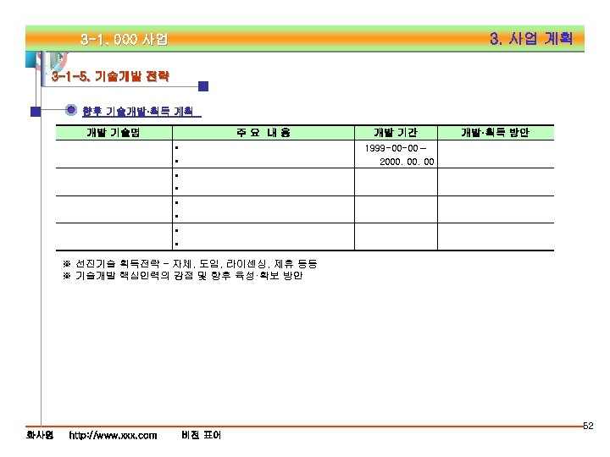Click the '3-1. 000 사업' header title

click(124, 39)
